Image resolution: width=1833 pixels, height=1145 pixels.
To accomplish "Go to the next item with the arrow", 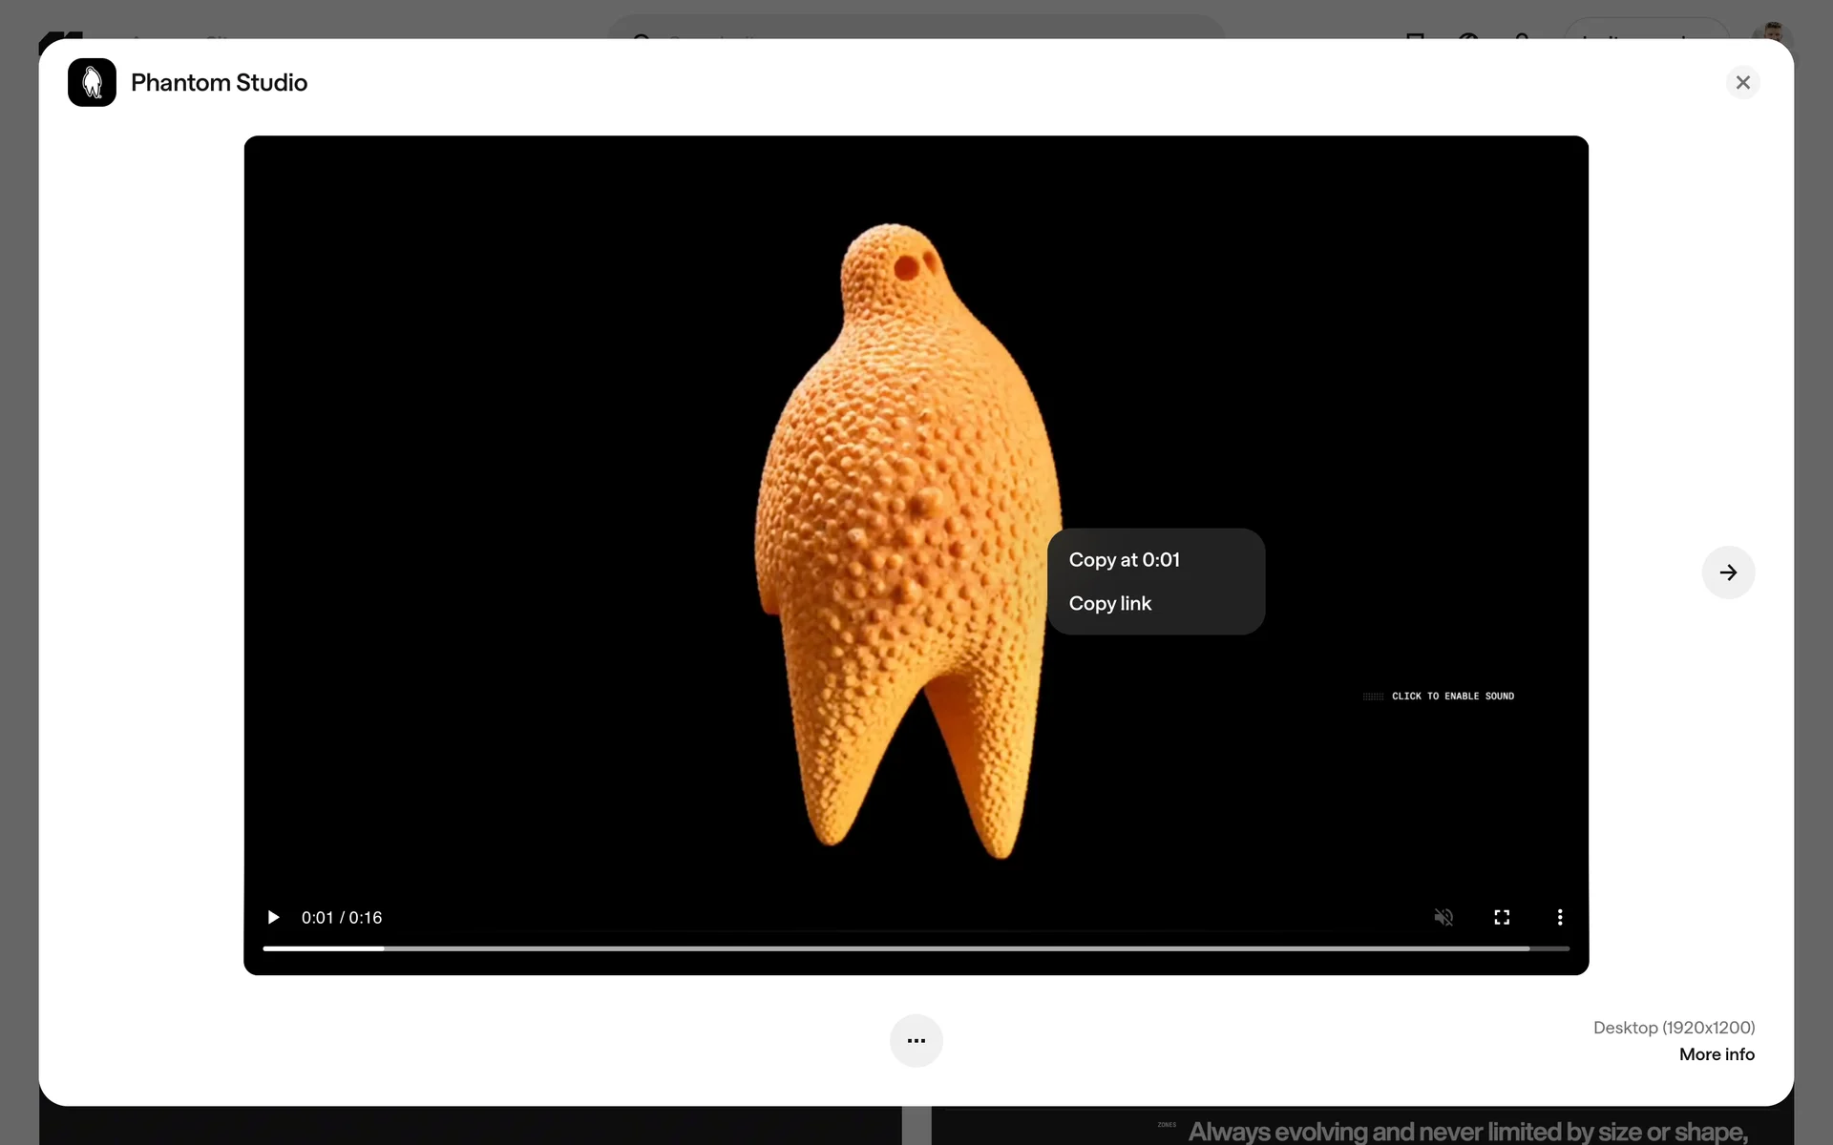I will [x=1728, y=572].
